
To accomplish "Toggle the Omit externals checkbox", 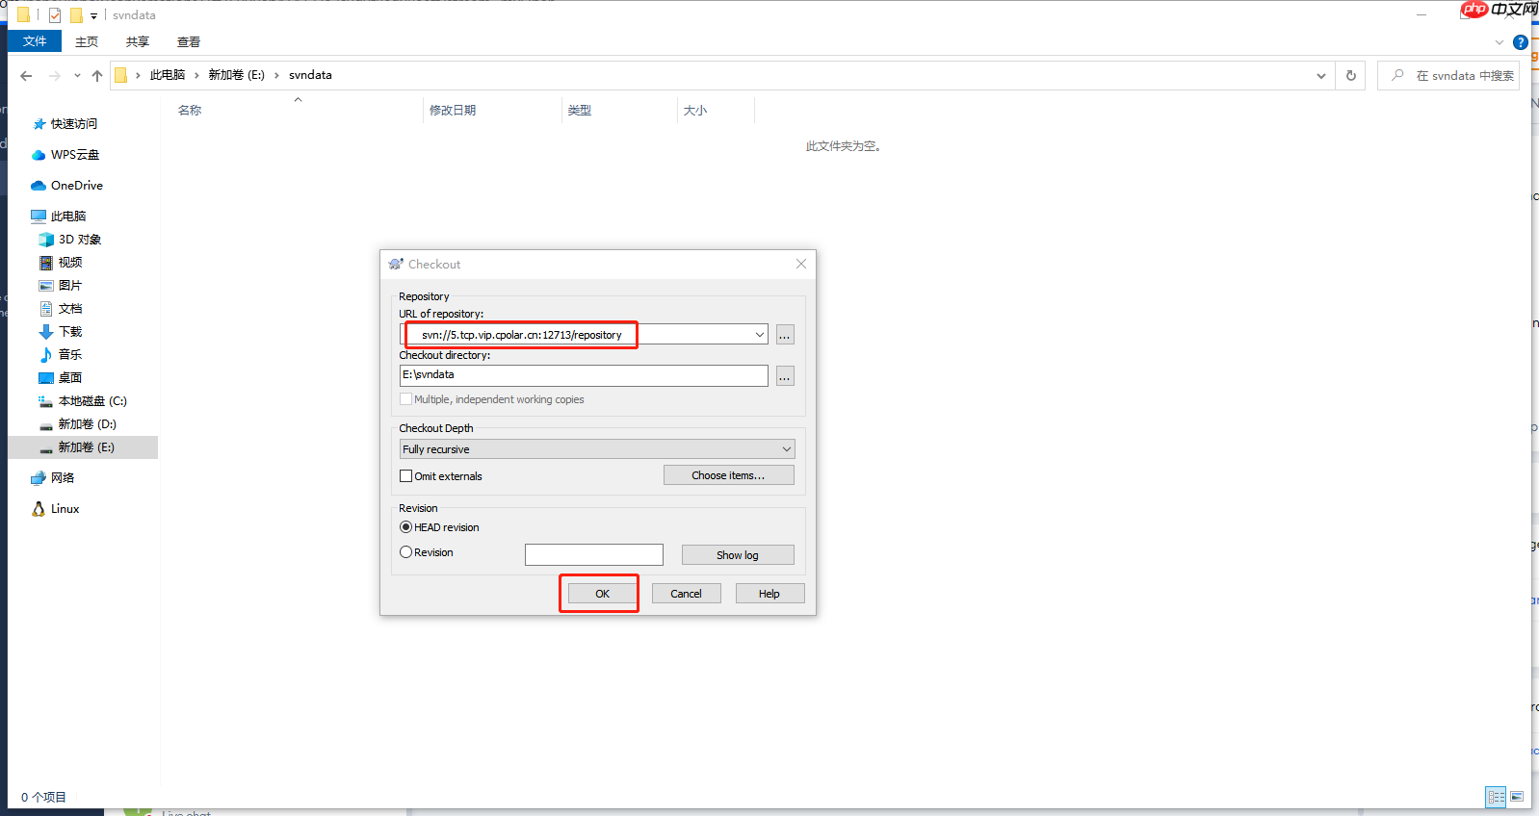I will tap(406, 476).
